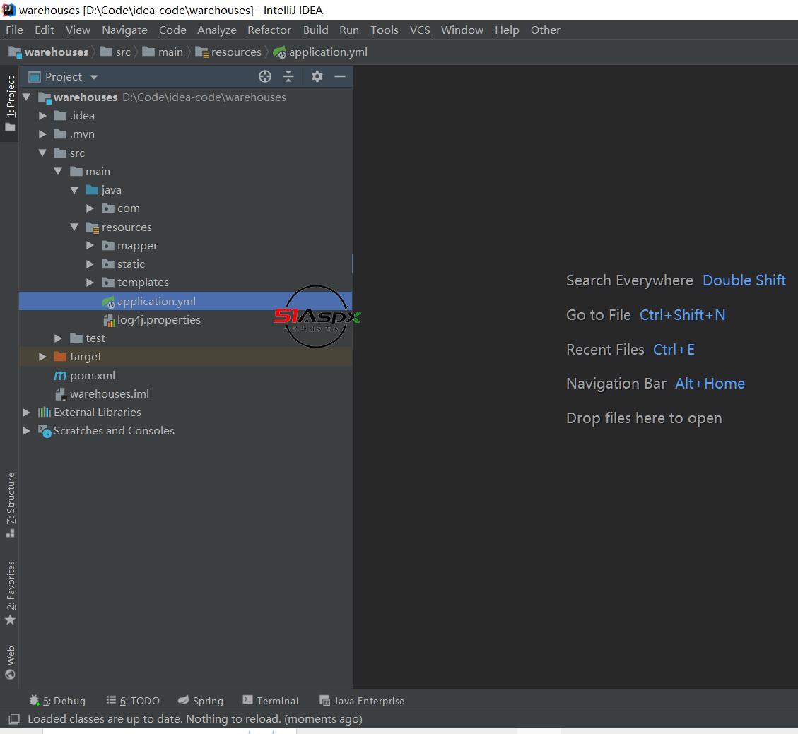Open the Run menu
This screenshot has width=798, height=734.
coord(349,30)
